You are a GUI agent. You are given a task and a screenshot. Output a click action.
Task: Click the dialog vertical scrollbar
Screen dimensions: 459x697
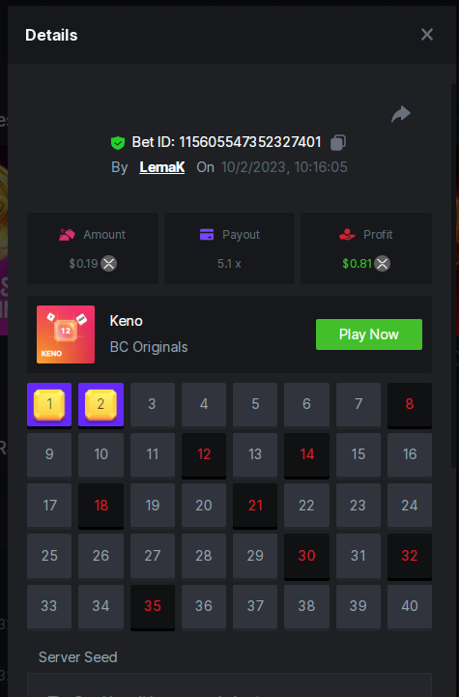coord(454,276)
